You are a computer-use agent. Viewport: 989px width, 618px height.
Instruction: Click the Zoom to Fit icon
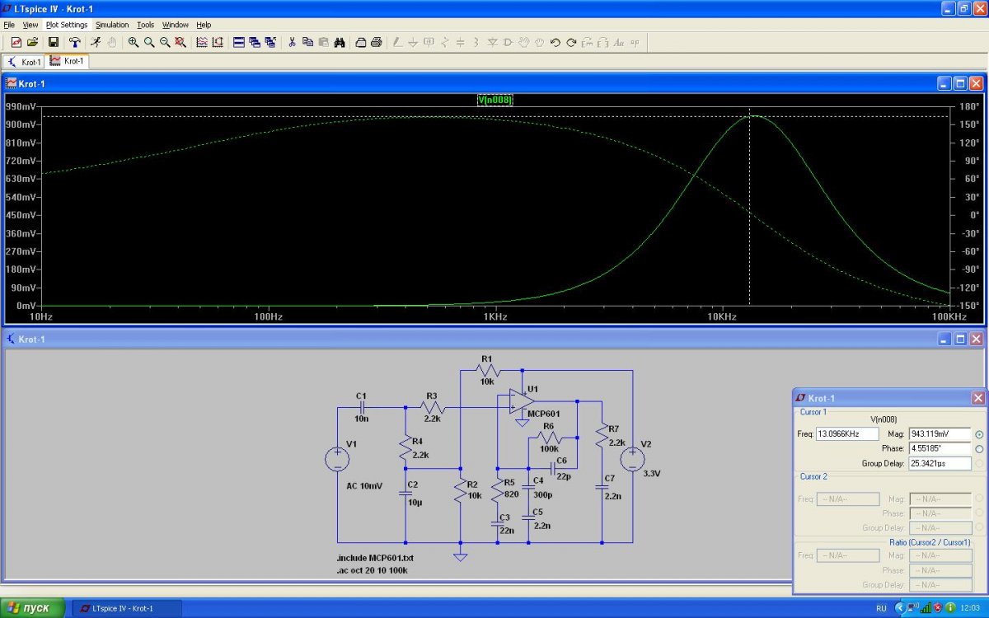tap(180, 42)
